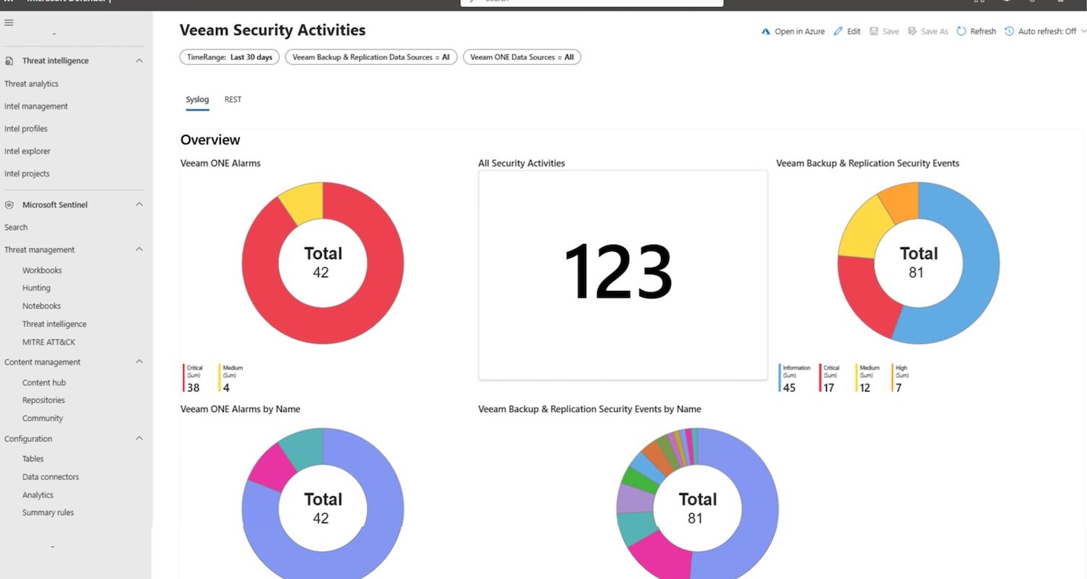Click the 123 All Security Activities tile

pos(622,275)
